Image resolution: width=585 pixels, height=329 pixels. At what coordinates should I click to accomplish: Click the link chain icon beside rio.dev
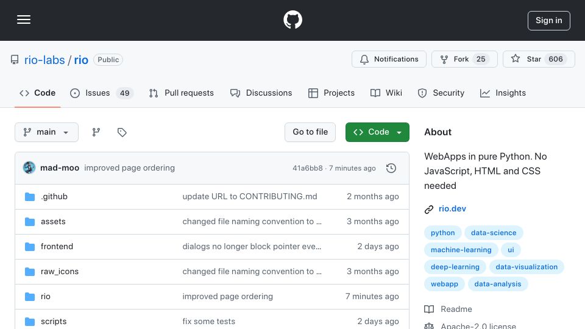[x=429, y=209]
